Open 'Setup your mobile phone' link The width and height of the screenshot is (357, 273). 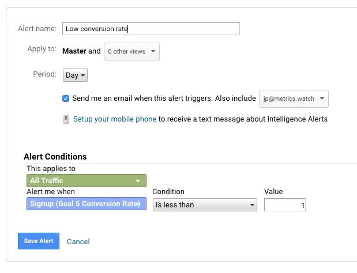[x=115, y=119]
